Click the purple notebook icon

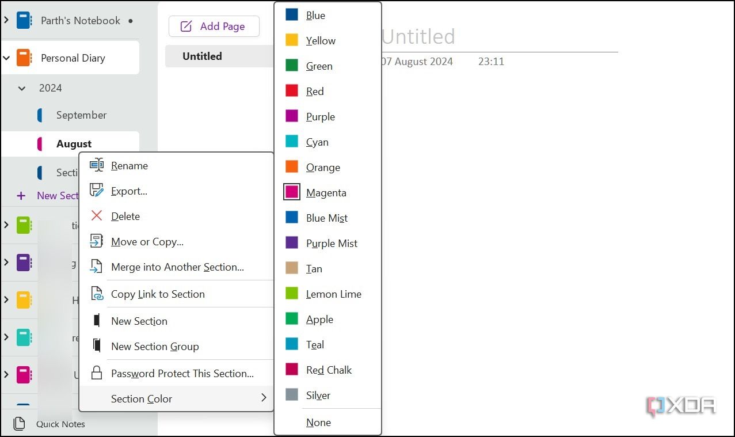[24, 263]
